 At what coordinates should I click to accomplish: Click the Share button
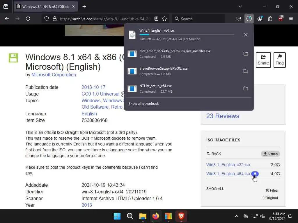click(263, 60)
